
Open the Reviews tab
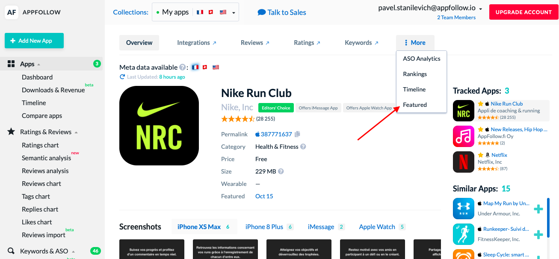255,43
